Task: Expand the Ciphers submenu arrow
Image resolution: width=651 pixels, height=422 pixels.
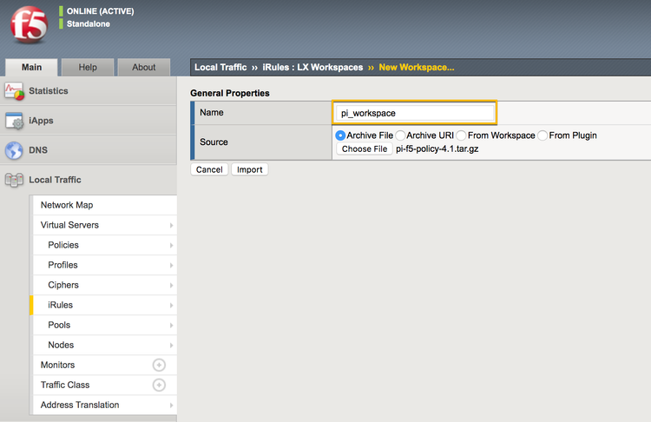Action: click(171, 285)
